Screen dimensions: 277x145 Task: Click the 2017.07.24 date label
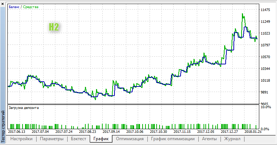point(64,132)
